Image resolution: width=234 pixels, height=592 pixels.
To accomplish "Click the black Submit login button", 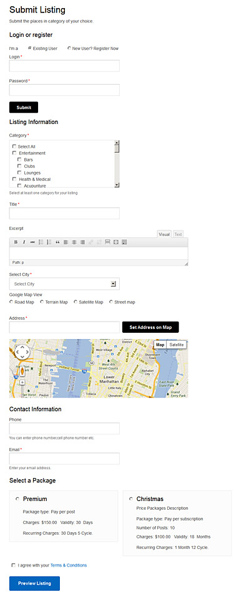I will pos(24,107).
